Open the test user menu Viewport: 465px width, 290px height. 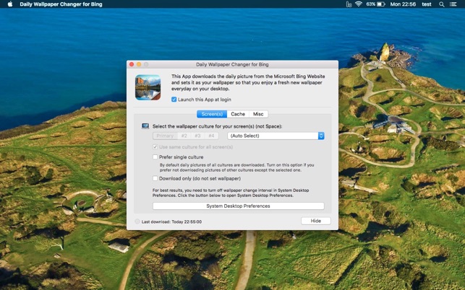[427, 4]
